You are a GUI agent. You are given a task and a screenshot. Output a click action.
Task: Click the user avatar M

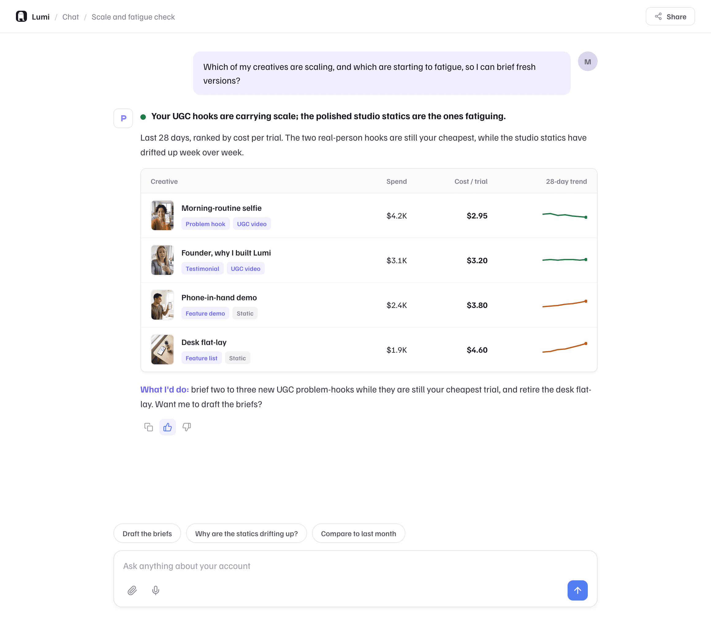click(x=587, y=62)
